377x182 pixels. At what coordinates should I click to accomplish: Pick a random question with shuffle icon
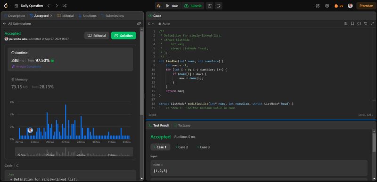pyautogui.click(x=65, y=6)
